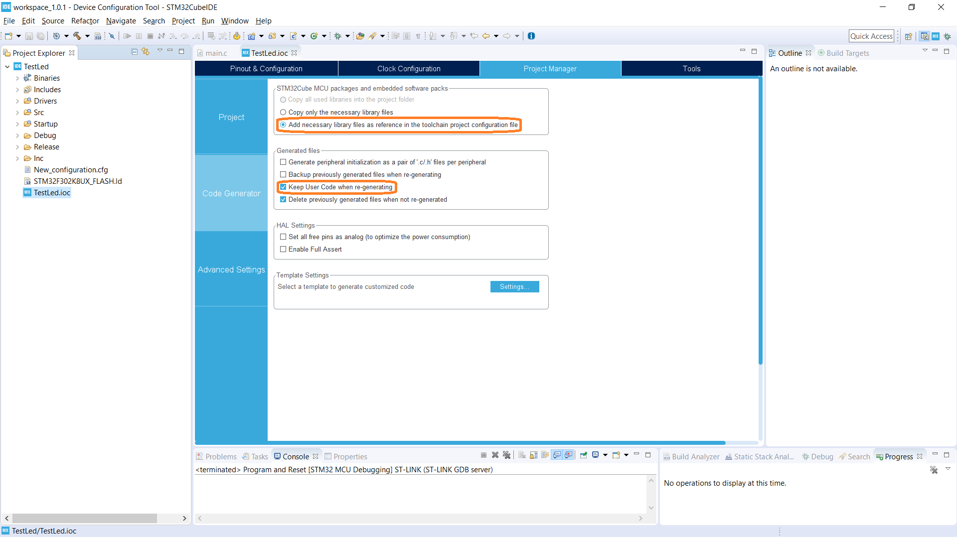Screen dimensions: 957x538
Task: Click the Open Console icon
Action: [616, 455]
